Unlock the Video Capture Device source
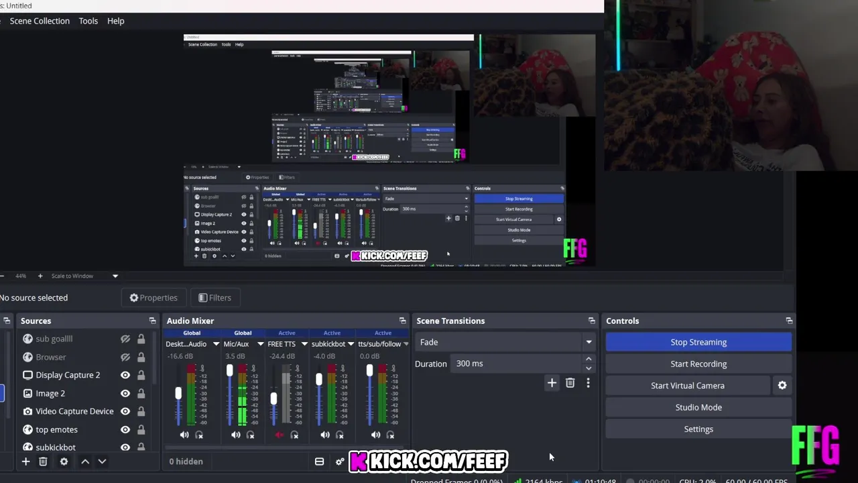The height and width of the screenshot is (483, 858). pyautogui.click(x=141, y=411)
